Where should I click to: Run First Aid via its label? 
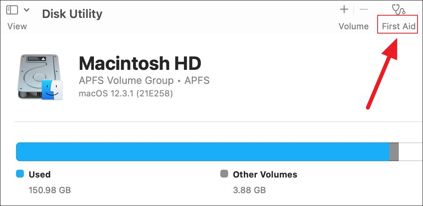pos(398,27)
